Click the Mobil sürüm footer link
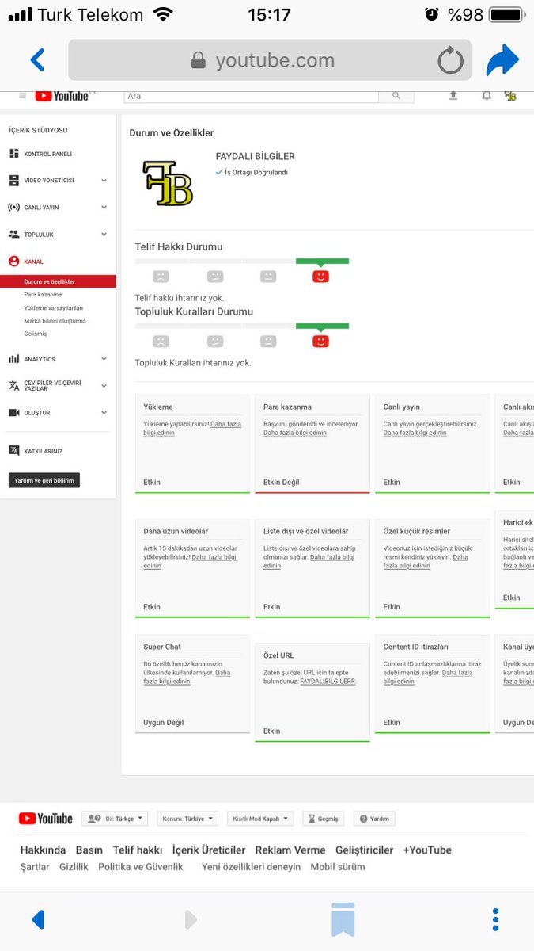This screenshot has width=534, height=951. pyautogui.click(x=338, y=867)
